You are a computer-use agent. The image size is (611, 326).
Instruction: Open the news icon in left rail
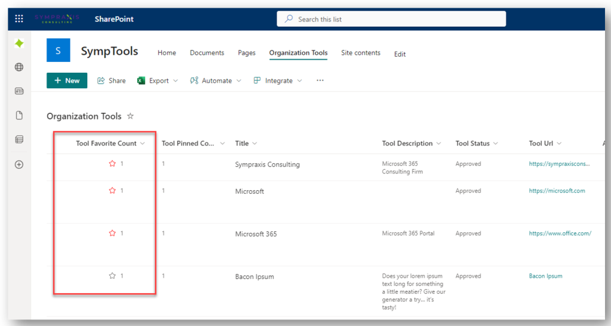(19, 91)
